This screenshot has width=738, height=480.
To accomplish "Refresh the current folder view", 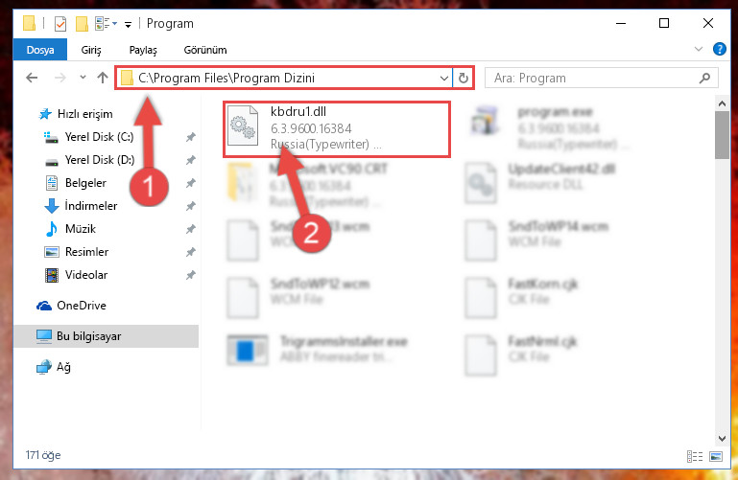I will point(464,78).
